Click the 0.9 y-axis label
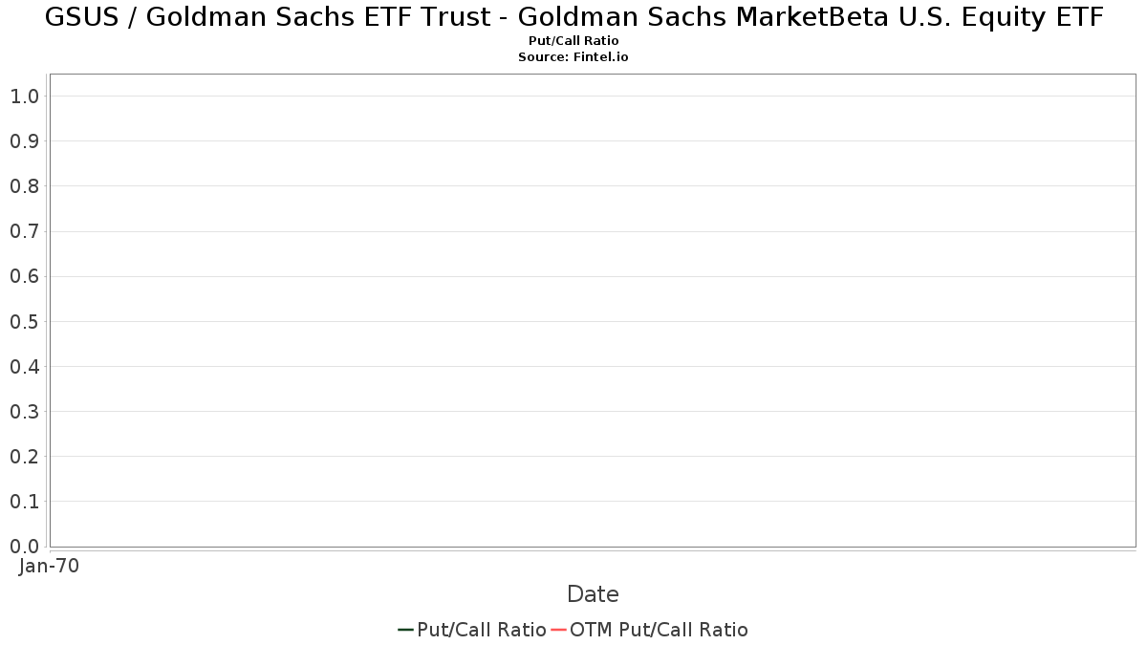 pos(24,141)
